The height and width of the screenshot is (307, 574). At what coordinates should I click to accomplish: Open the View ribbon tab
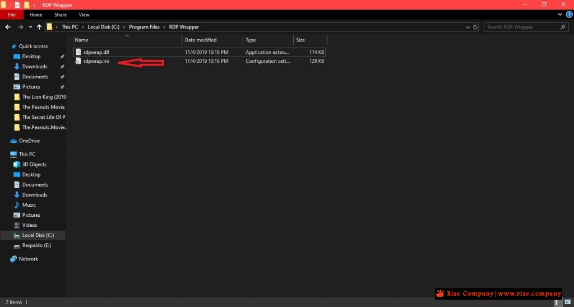pyautogui.click(x=84, y=15)
